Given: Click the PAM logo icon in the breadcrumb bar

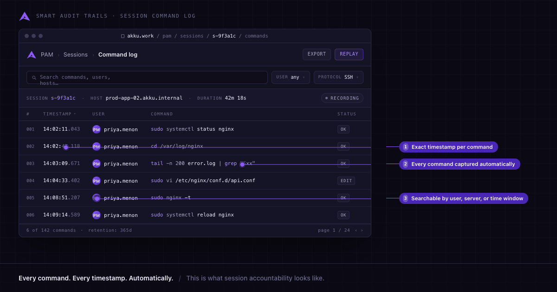Looking at the screenshot, I should click(x=32, y=55).
